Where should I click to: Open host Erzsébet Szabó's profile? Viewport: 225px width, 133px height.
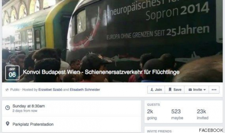(x=50, y=90)
